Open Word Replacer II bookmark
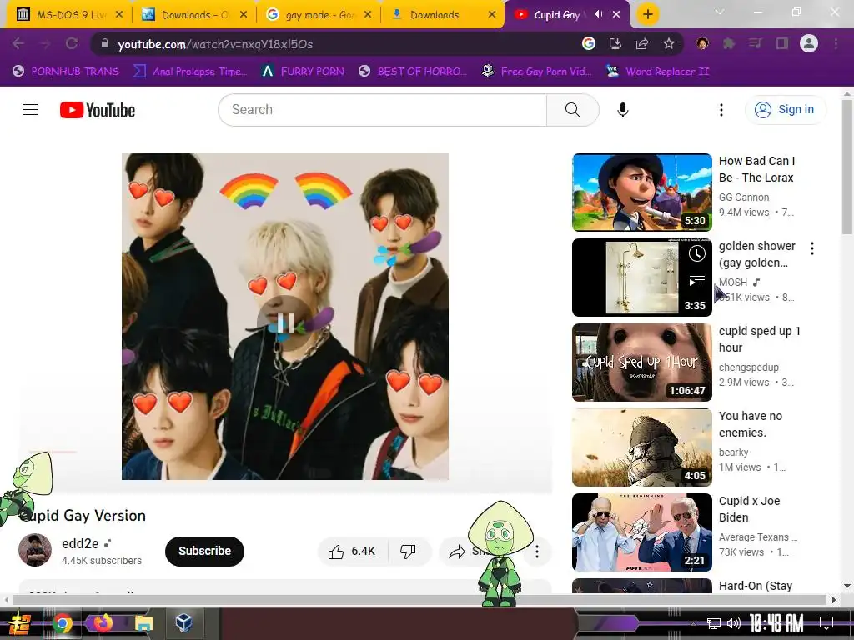854x640 pixels. (658, 72)
